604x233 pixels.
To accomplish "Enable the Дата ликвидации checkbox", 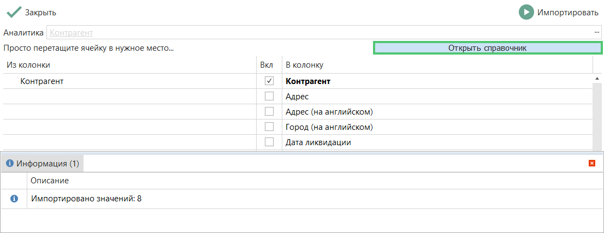I will (269, 142).
